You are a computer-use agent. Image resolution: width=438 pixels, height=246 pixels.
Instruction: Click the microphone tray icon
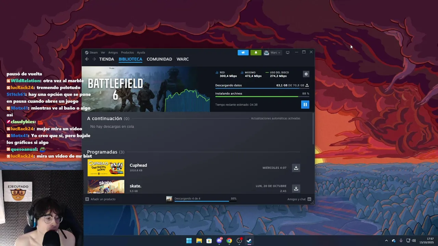click(401, 241)
